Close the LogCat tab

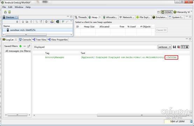(x=16, y=39)
